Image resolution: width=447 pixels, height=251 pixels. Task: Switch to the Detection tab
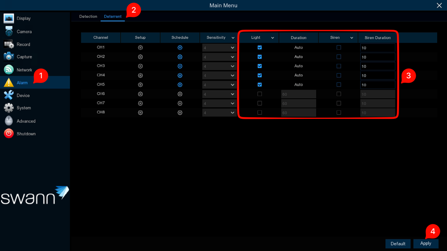tap(88, 17)
